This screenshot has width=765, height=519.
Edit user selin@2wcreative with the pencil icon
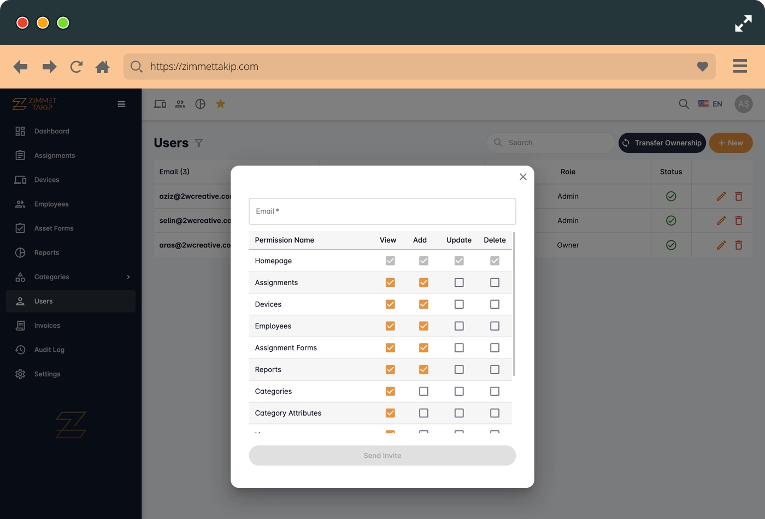721,221
